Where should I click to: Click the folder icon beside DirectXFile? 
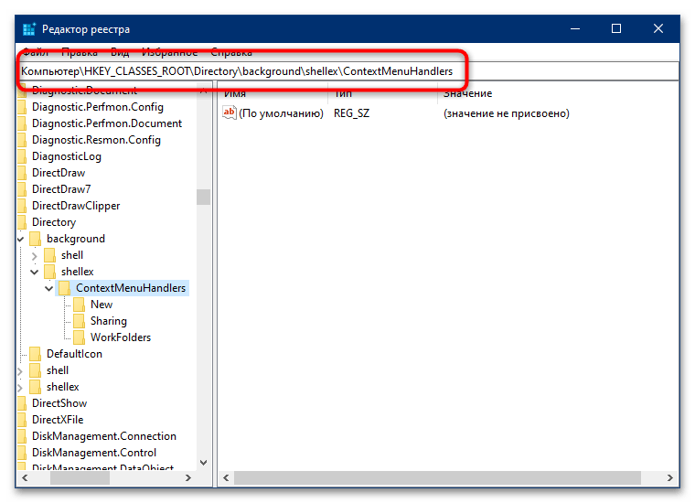(x=22, y=420)
